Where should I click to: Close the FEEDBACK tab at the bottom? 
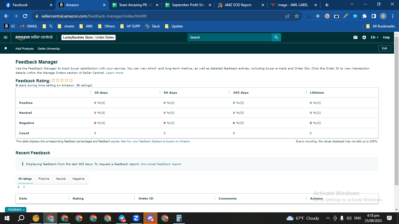(x=24, y=210)
